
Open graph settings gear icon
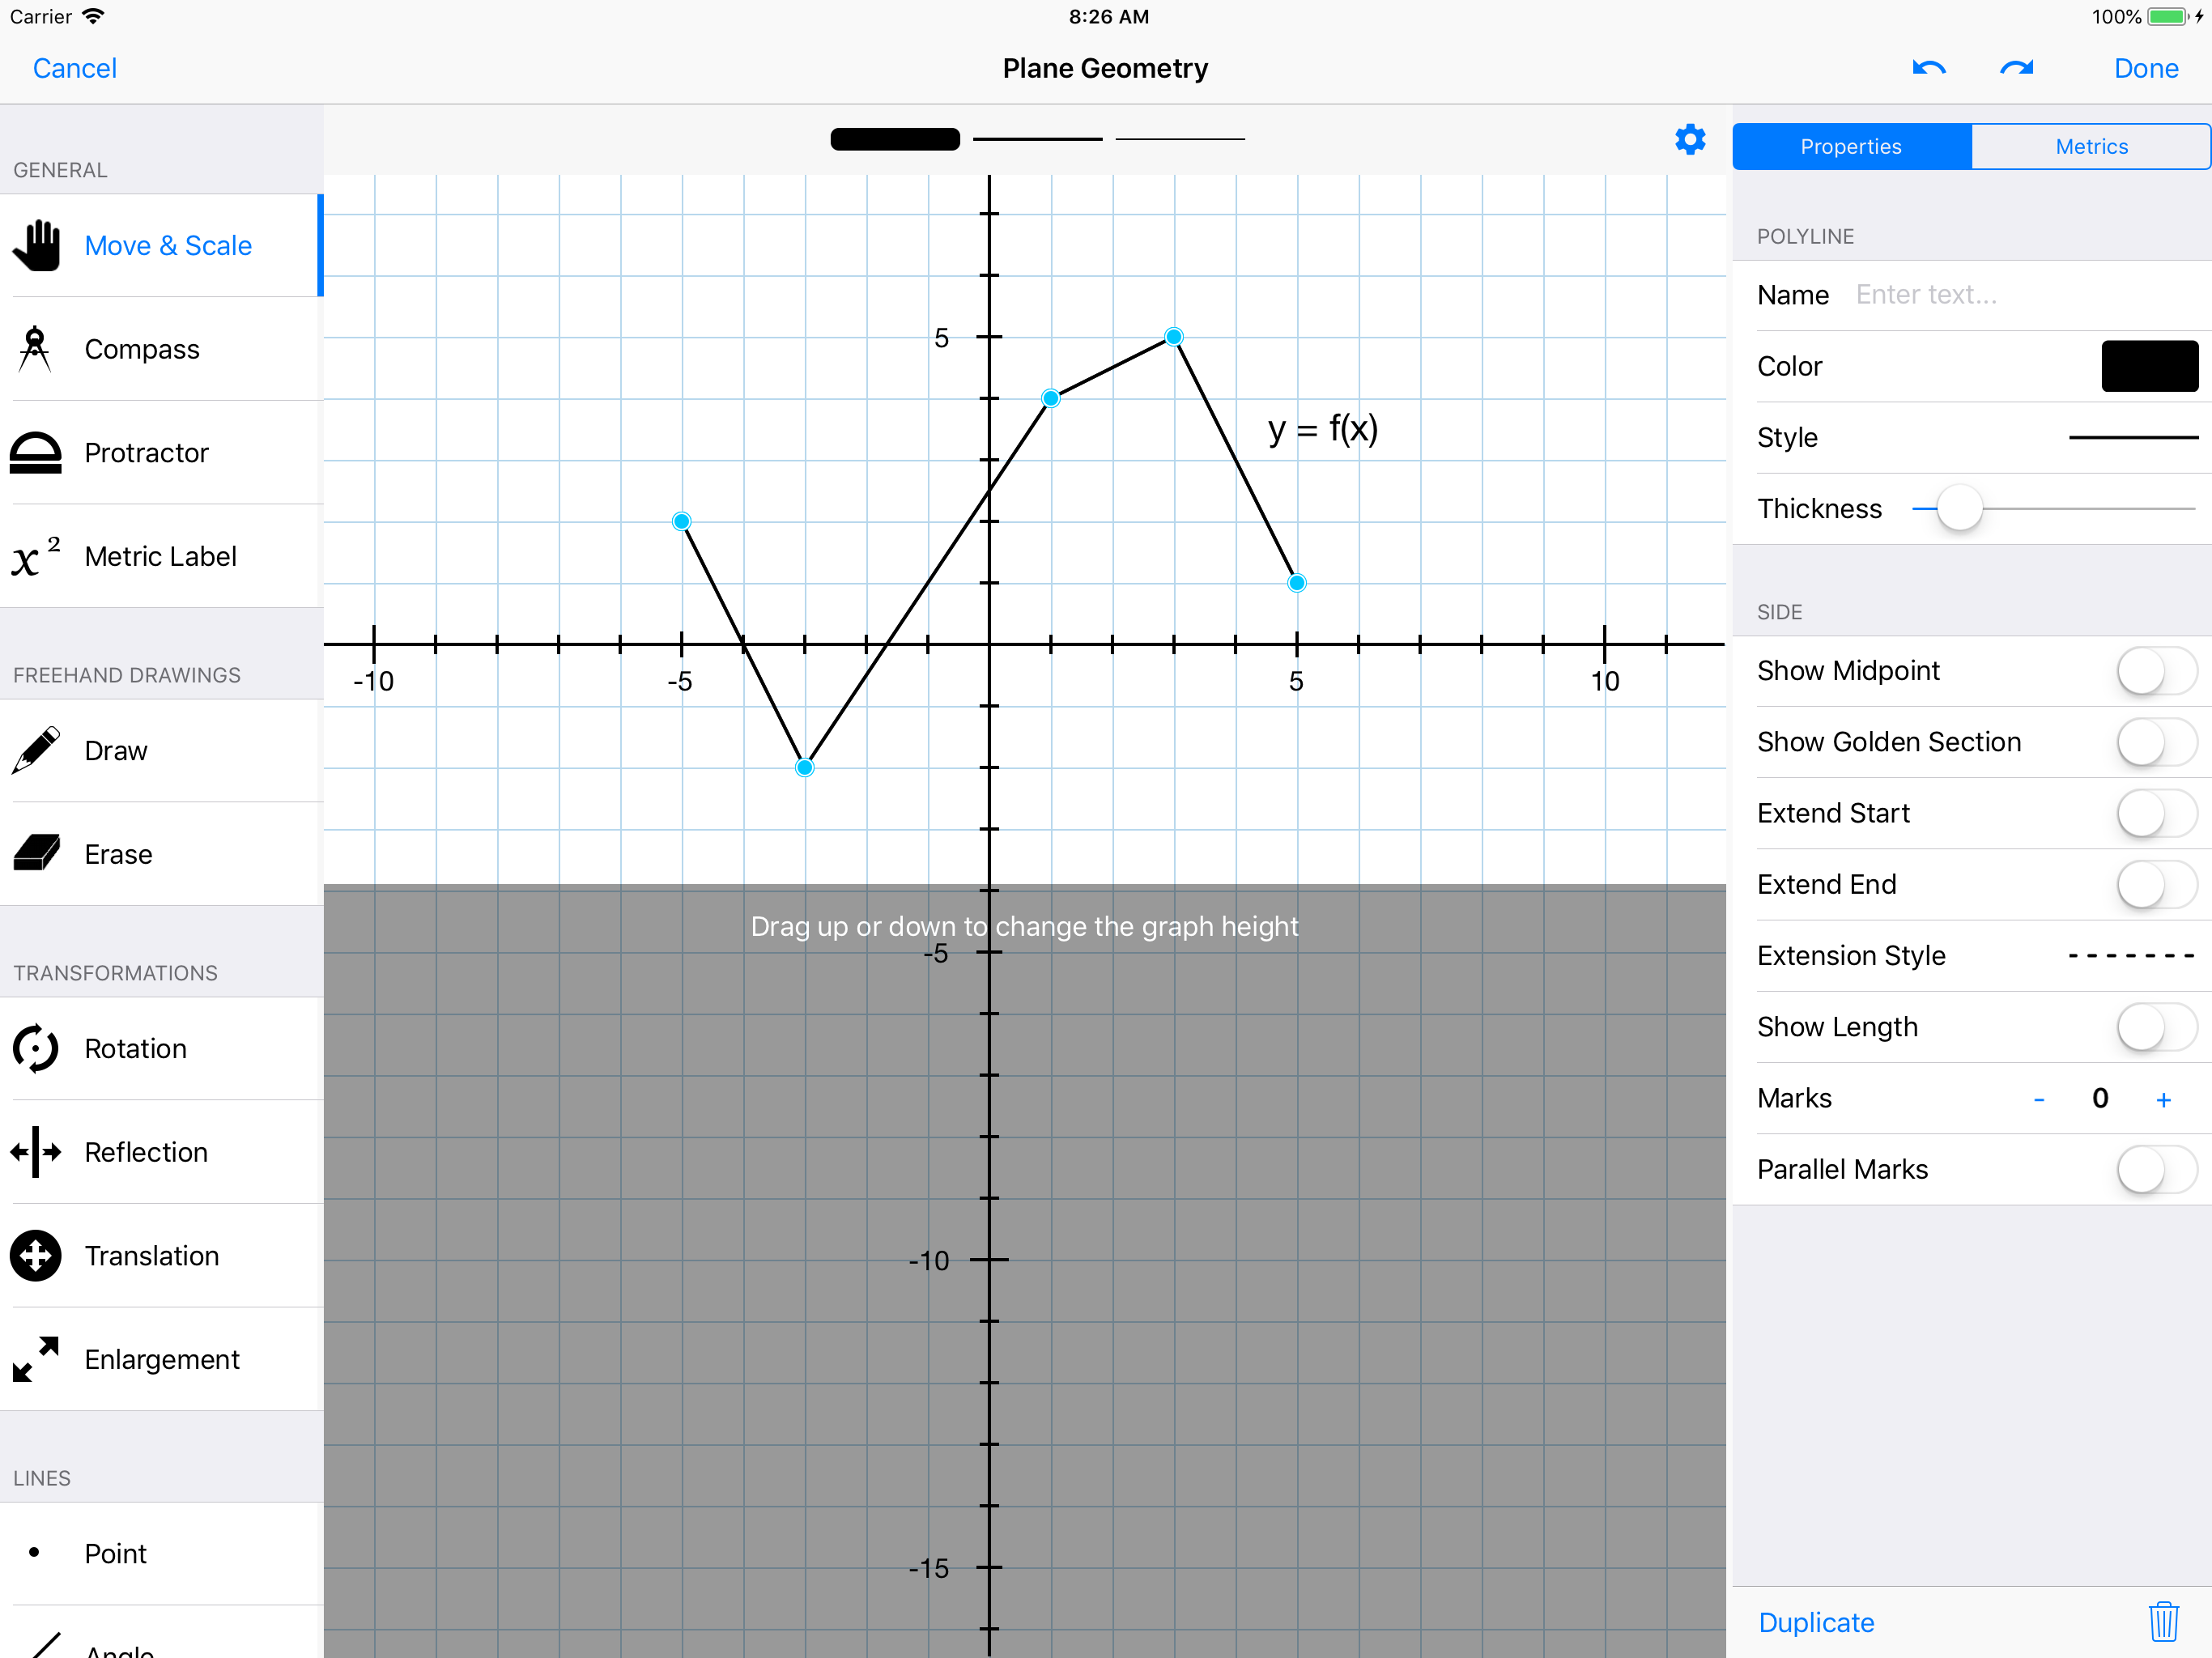coord(1689,139)
